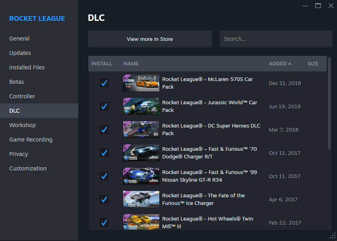Viewport: 337px width, 241px height.
Task: Toggle install for DC Super Heroes DLC Pack
Action: click(x=104, y=130)
